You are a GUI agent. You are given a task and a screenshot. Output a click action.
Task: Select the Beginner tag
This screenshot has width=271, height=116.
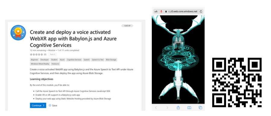34,60
